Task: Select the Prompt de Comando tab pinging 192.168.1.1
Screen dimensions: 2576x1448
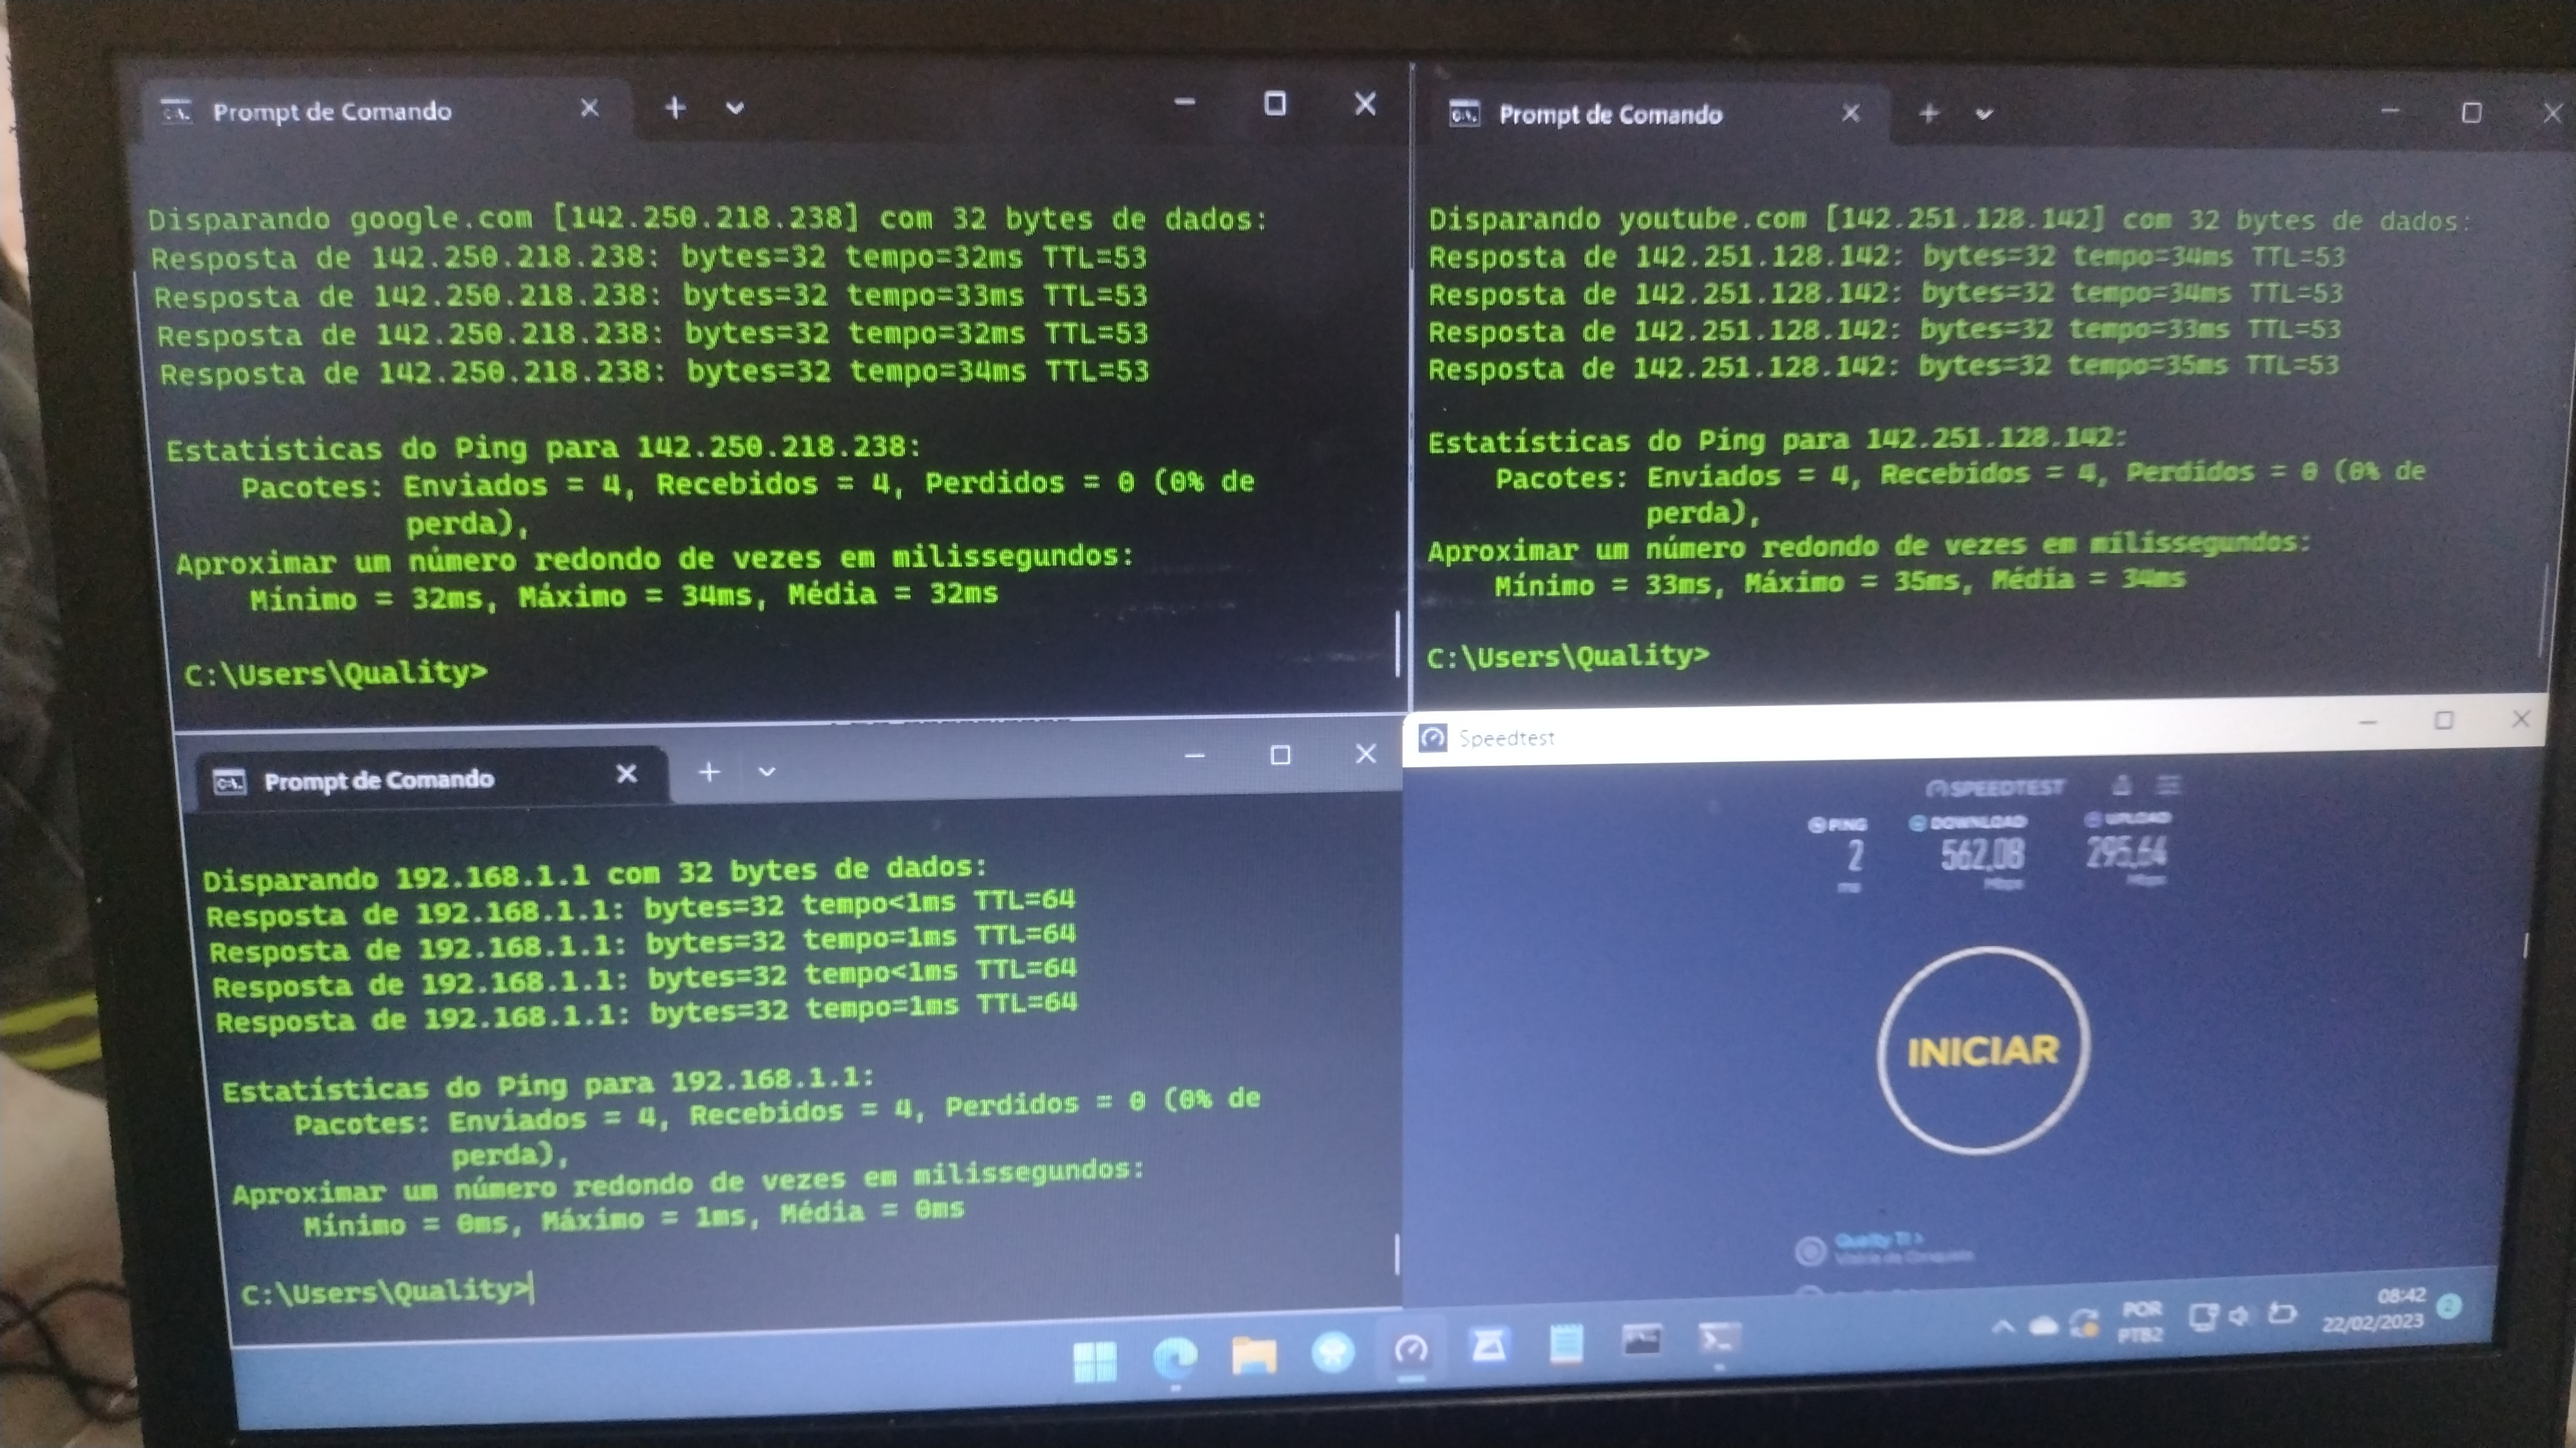Action: 378,779
